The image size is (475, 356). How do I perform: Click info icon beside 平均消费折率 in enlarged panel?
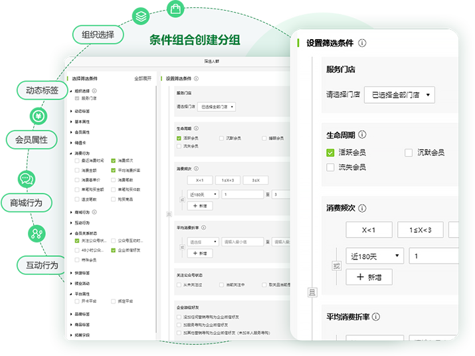point(376,317)
